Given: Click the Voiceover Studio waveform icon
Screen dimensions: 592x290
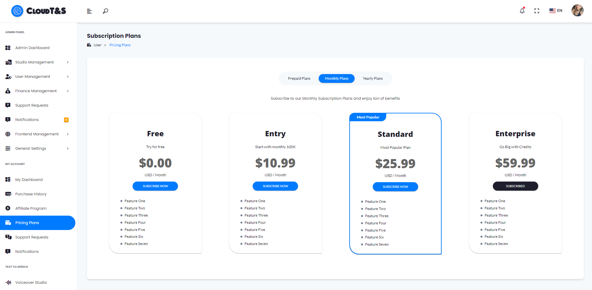Looking at the screenshot, I should pos(8,282).
